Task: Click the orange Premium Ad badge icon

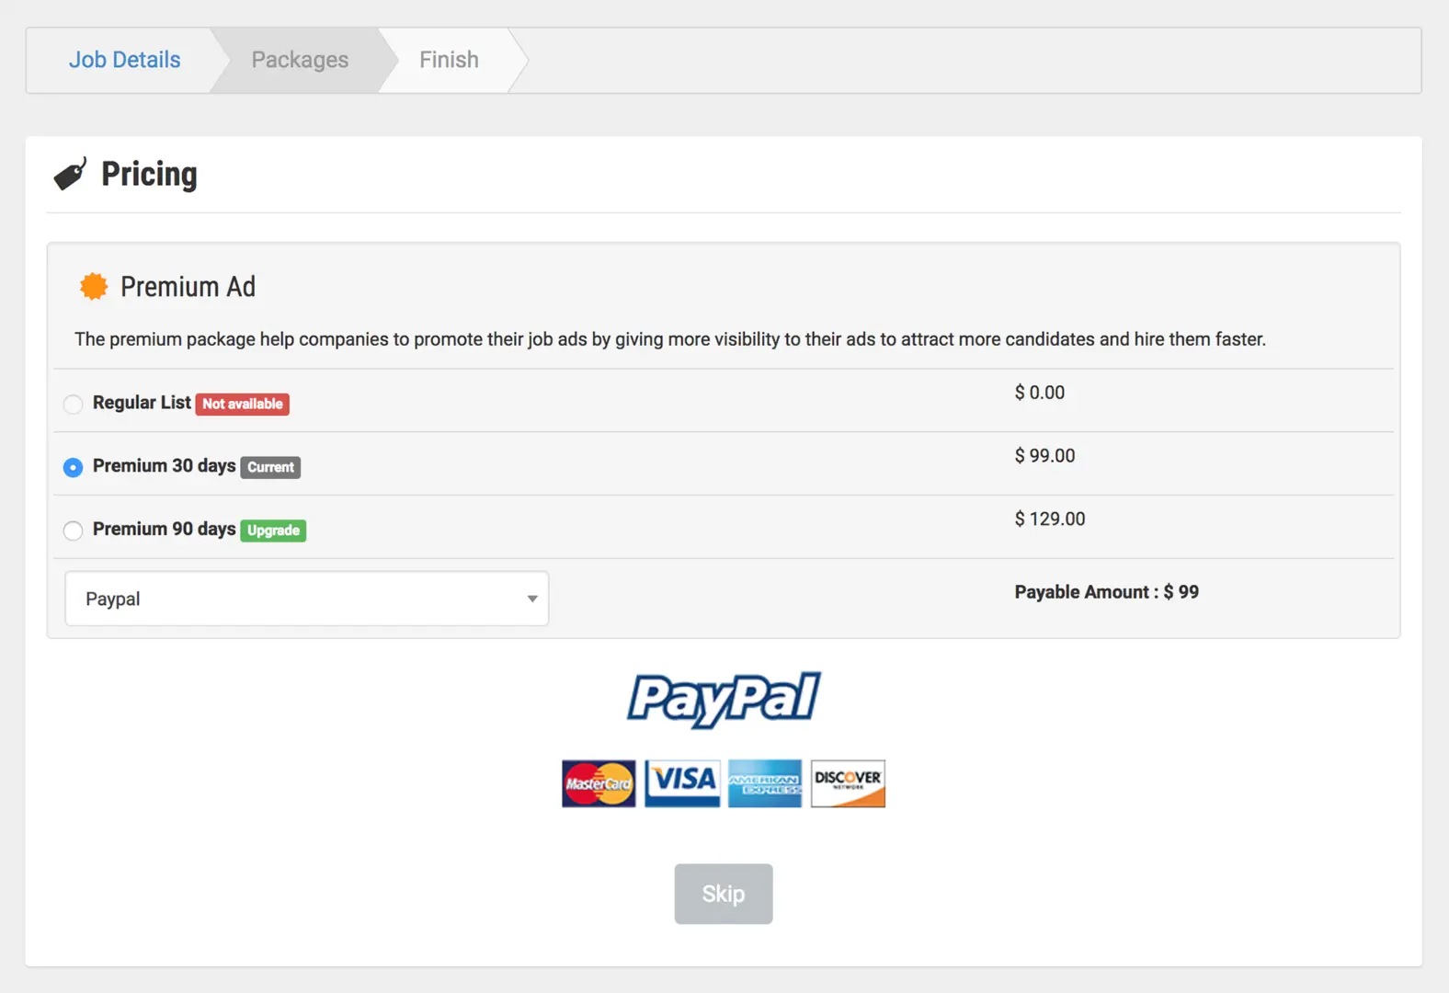Action: pyautogui.click(x=94, y=286)
